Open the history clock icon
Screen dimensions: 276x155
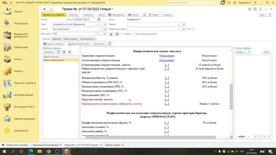click(x=229, y=3)
